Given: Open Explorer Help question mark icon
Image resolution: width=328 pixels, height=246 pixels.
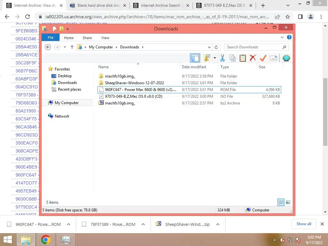Looking at the screenshot, I should 289,37.
